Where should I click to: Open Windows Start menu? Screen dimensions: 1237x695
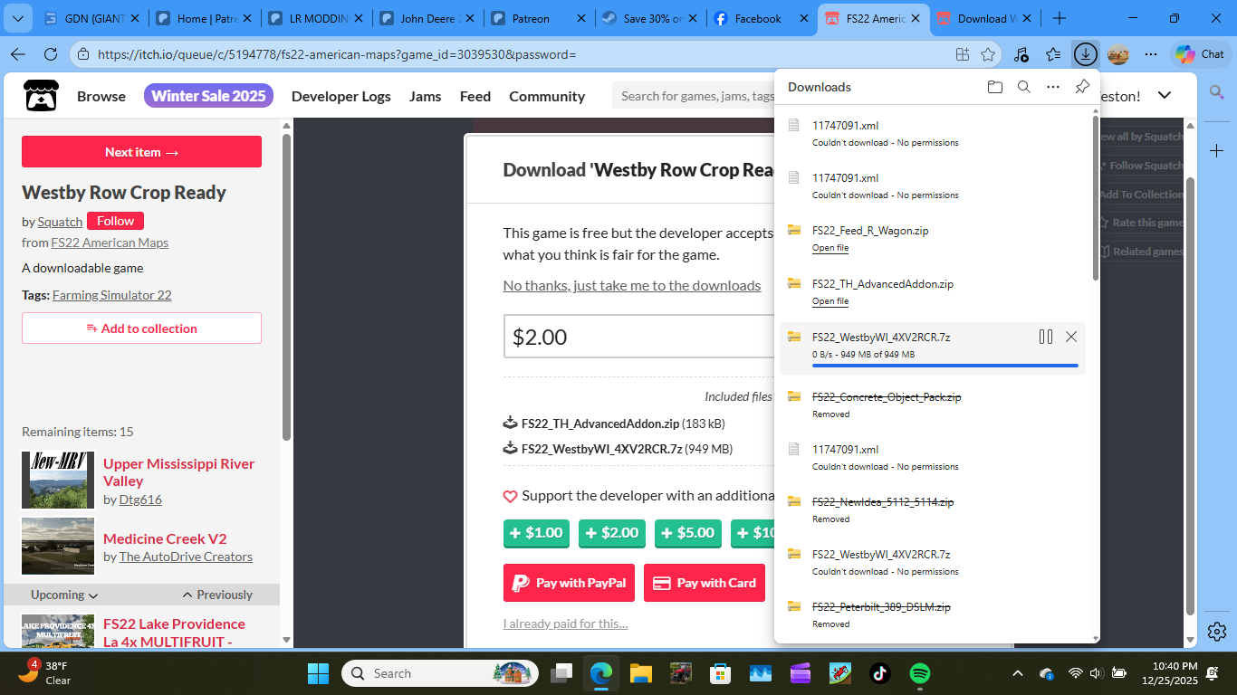tap(318, 673)
